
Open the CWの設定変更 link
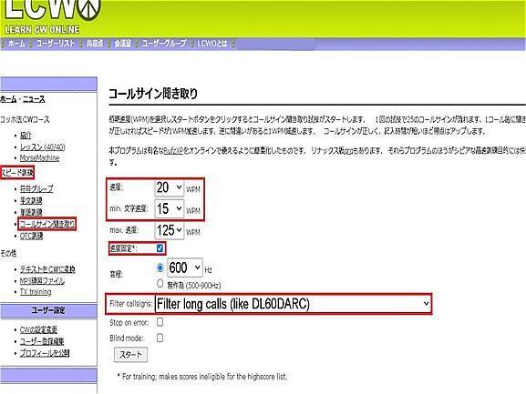click(x=38, y=329)
